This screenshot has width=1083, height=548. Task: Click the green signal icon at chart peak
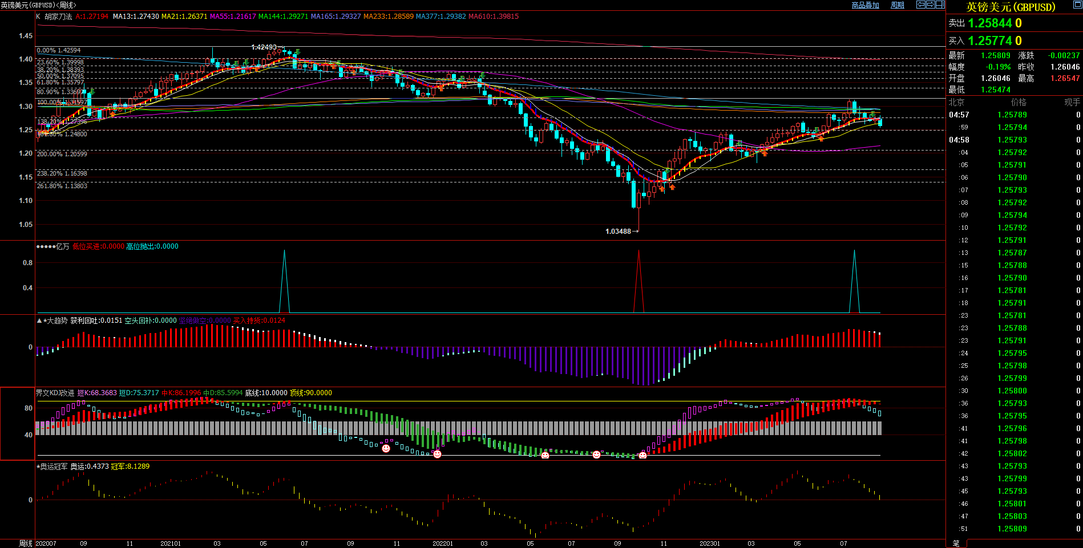(x=297, y=52)
